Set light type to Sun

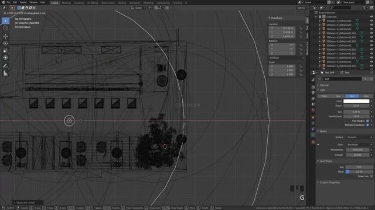click(x=338, y=96)
